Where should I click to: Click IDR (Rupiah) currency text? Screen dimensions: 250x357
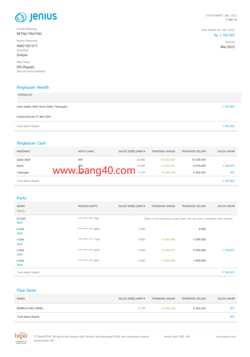click(25, 67)
